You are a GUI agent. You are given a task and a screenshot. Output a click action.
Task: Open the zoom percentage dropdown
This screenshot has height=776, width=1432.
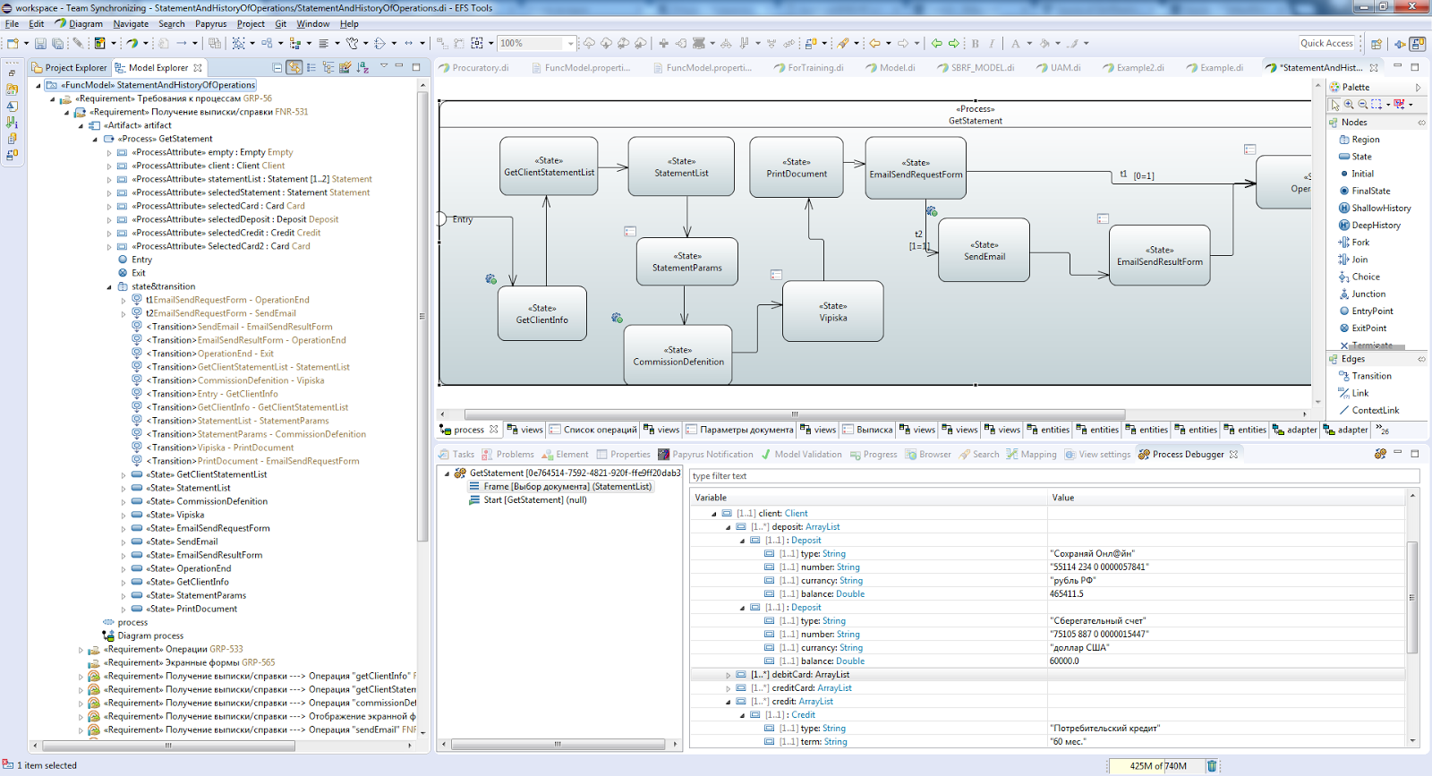(570, 43)
